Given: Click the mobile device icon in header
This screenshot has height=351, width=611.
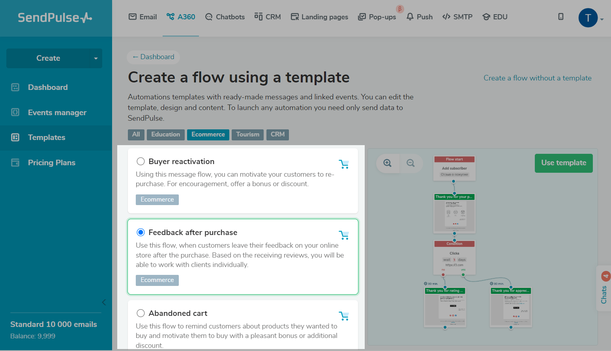Looking at the screenshot, I should point(560,17).
